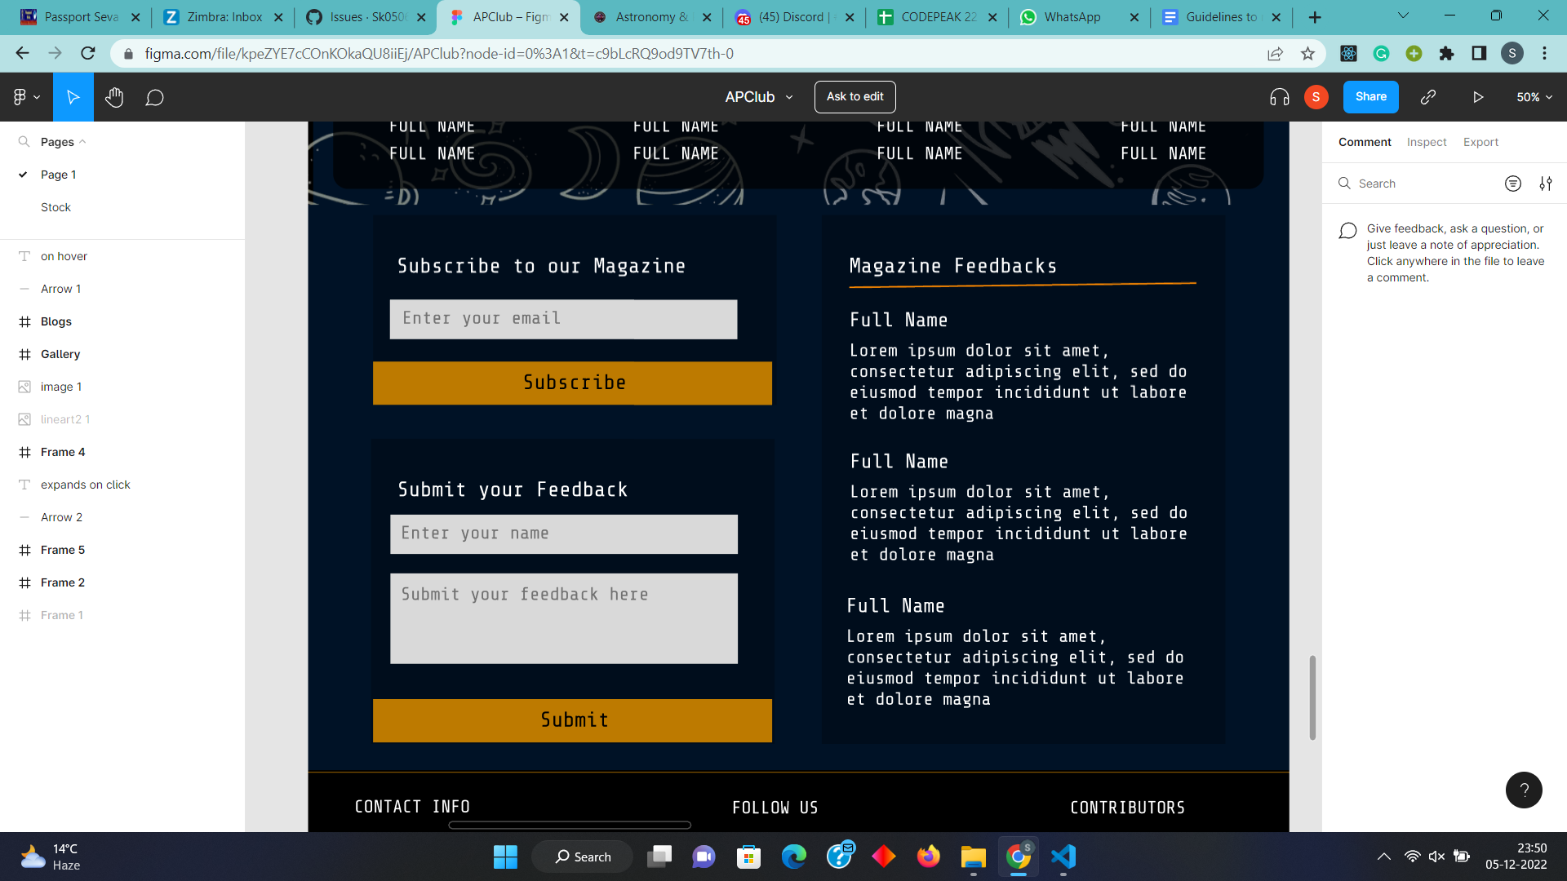Click the search icon in Pages panel
The height and width of the screenshot is (881, 1567).
click(24, 141)
